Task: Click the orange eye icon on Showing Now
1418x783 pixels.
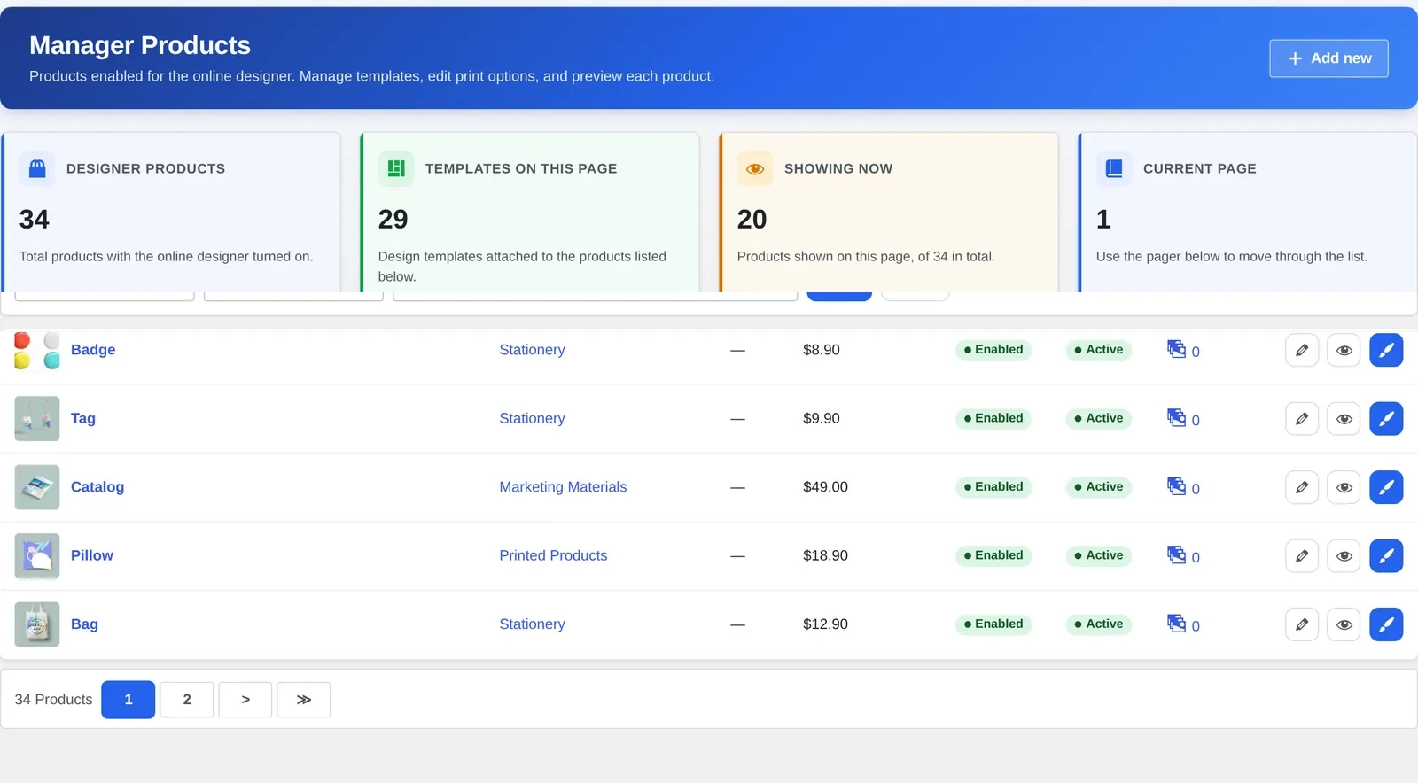Action: 755,168
